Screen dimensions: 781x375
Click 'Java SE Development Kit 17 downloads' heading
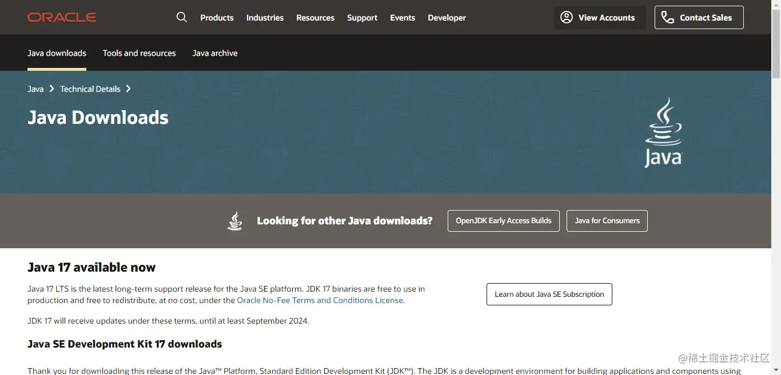[125, 344]
